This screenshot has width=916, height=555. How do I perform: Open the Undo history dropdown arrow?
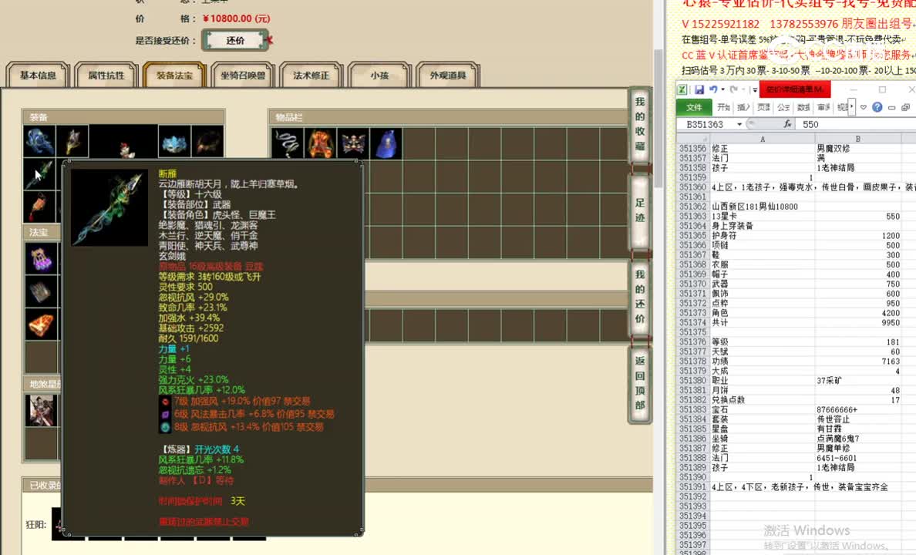tap(722, 89)
